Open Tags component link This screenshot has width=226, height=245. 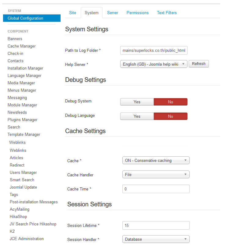(x=14, y=194)
